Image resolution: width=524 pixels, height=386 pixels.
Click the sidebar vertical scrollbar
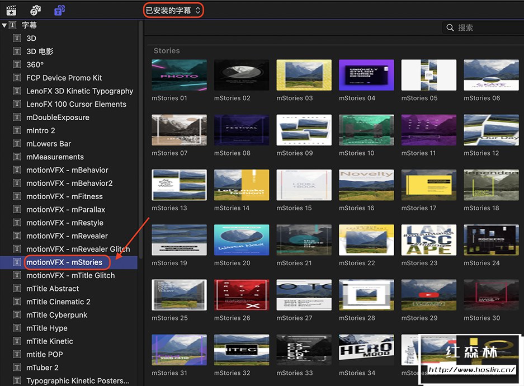click(x=140, y=140)
